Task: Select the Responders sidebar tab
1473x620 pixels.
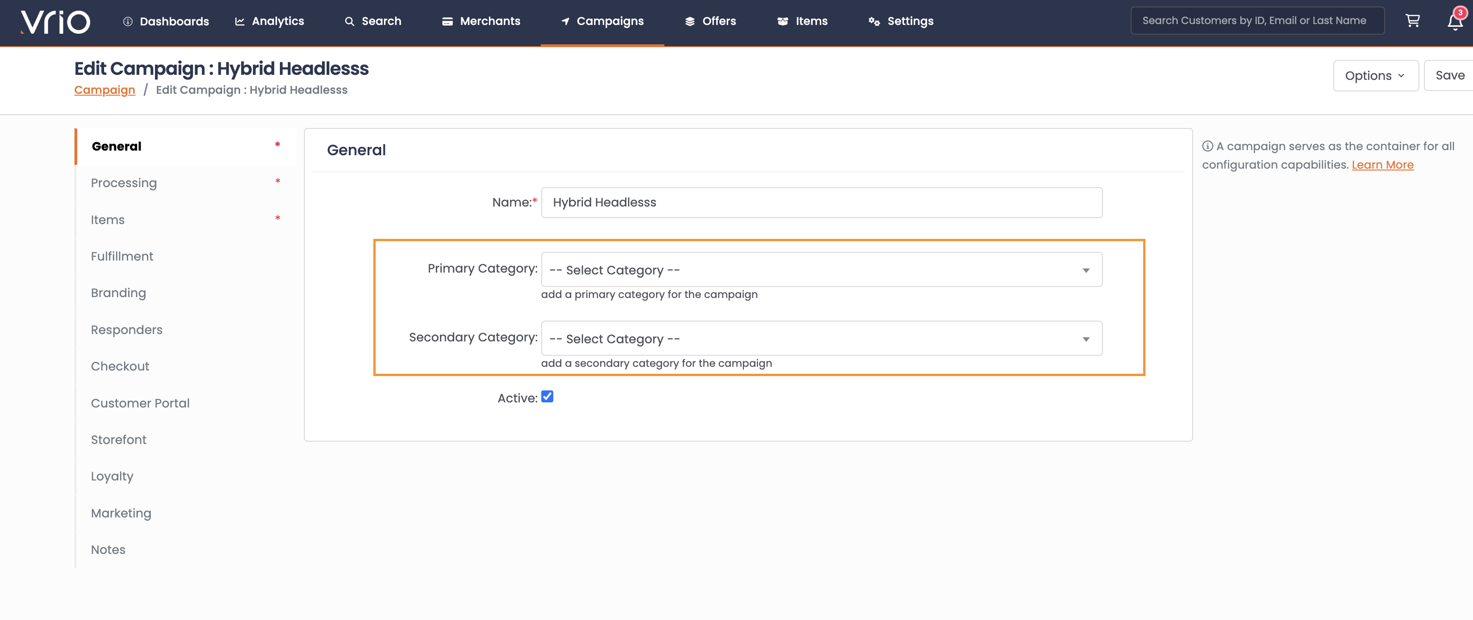Action: tap(186, 330)
